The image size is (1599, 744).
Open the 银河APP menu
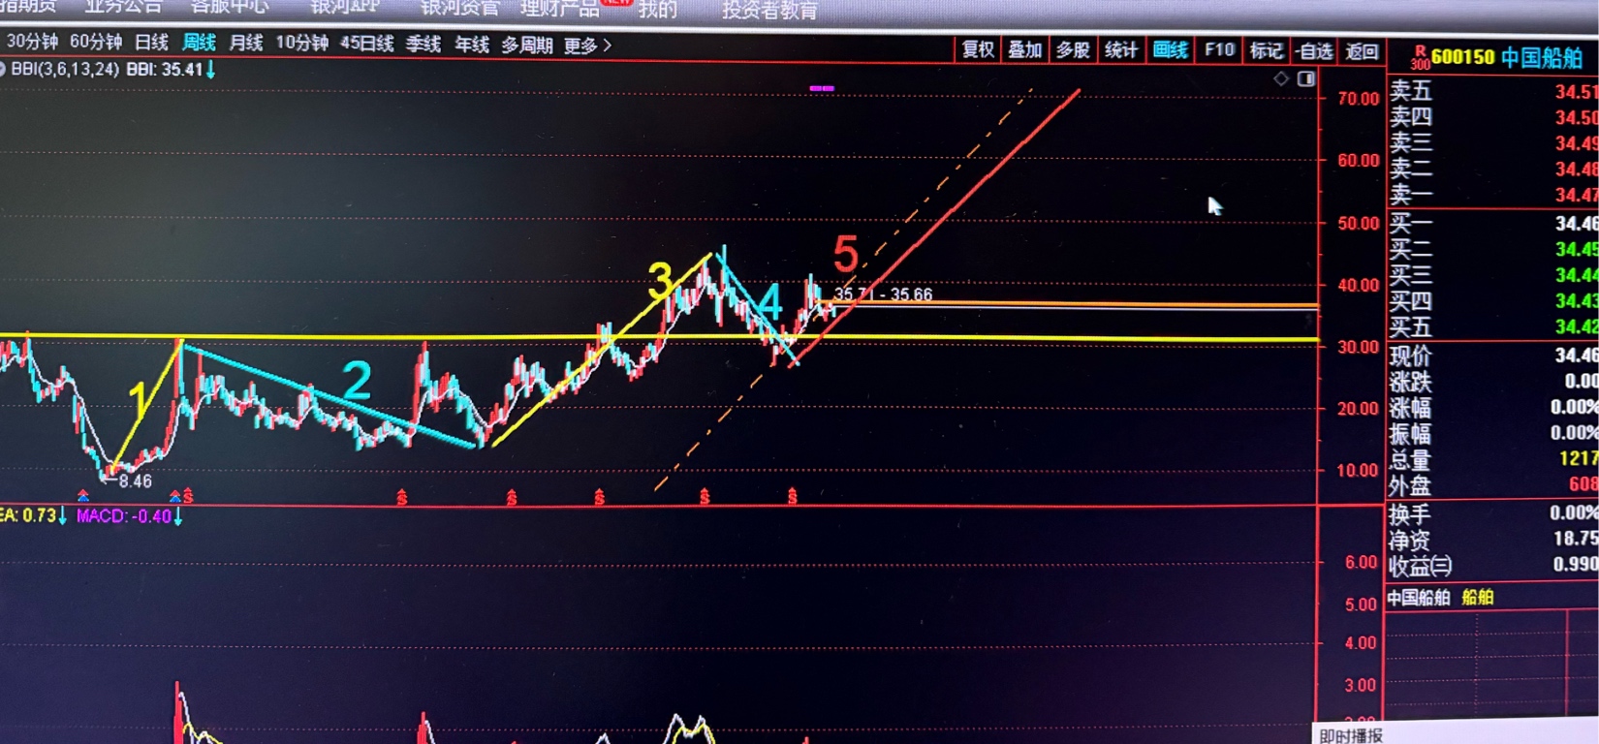[x=345, y=8]
